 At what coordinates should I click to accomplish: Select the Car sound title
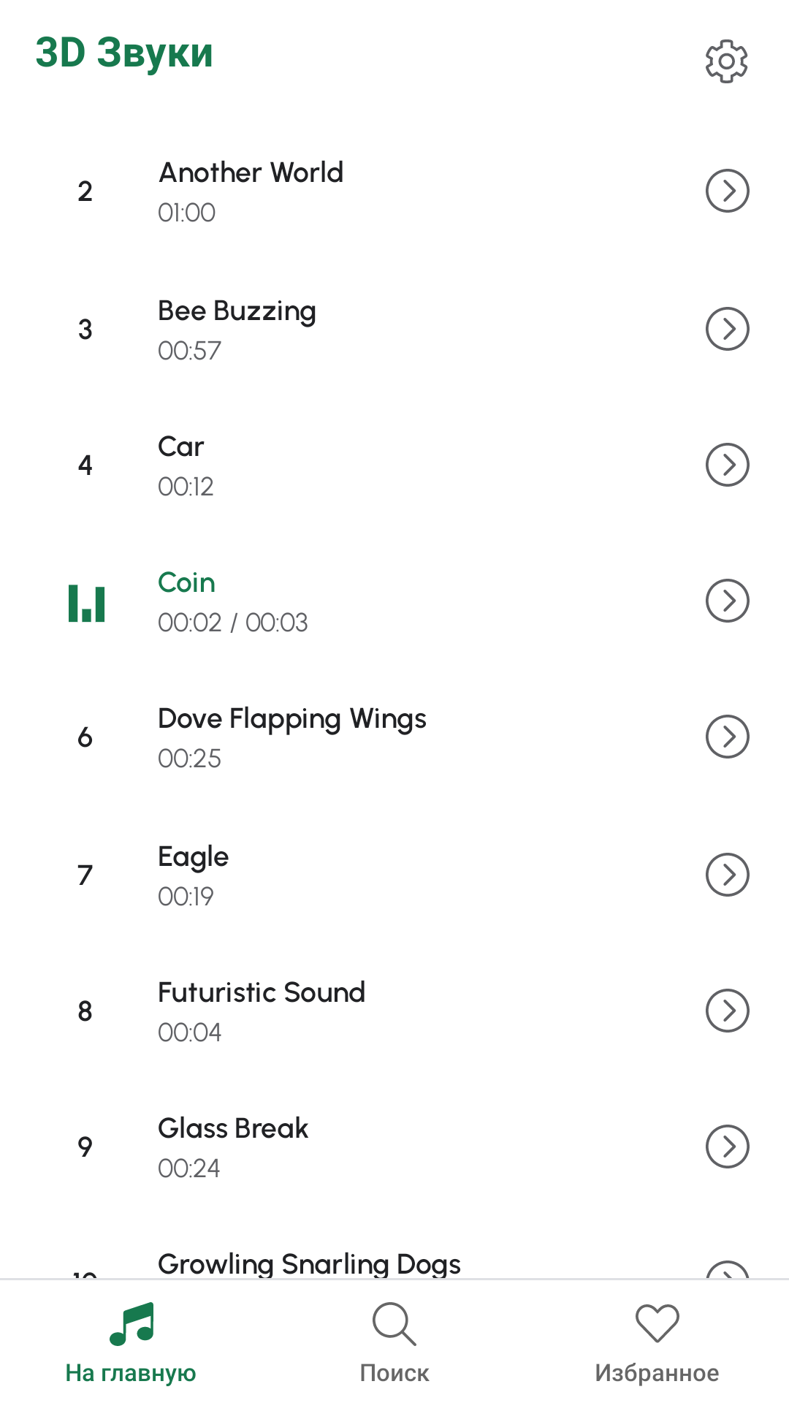tap(181, 447)
